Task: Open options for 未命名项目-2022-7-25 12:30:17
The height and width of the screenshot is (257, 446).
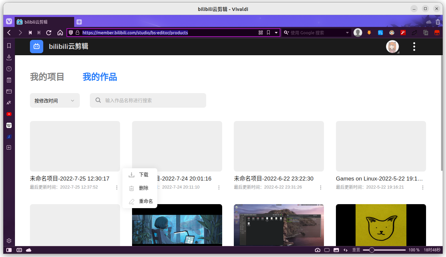Action: [x=117, y=188]
